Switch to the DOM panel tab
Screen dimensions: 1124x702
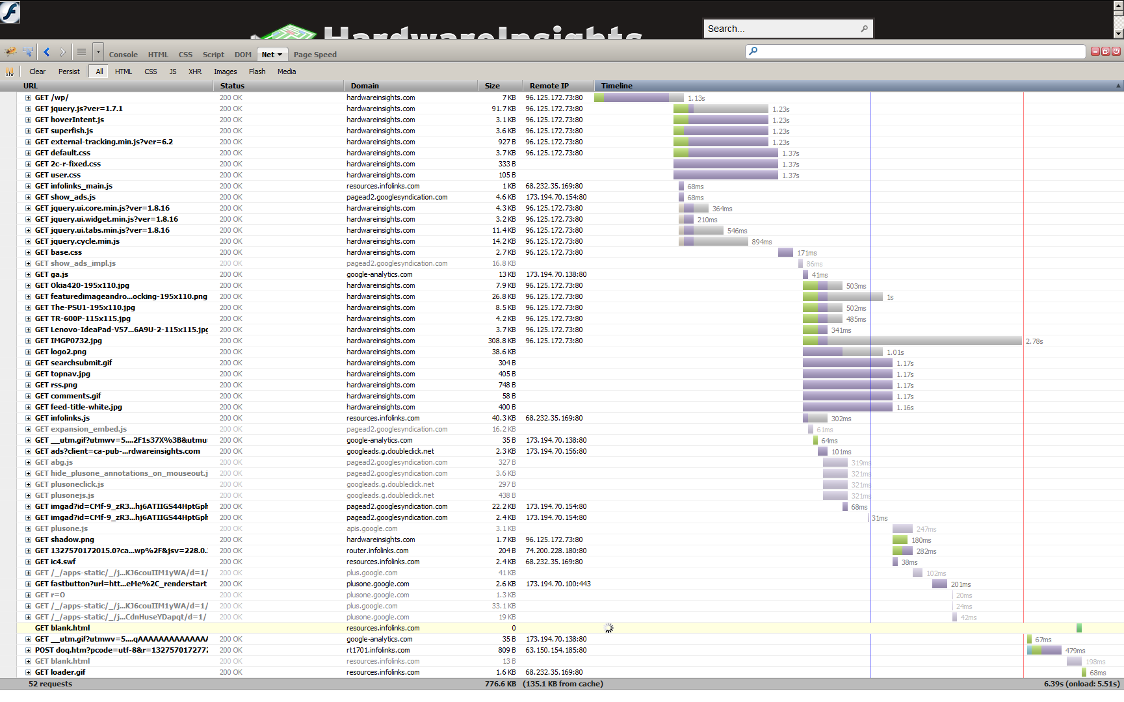pos(243,55)
